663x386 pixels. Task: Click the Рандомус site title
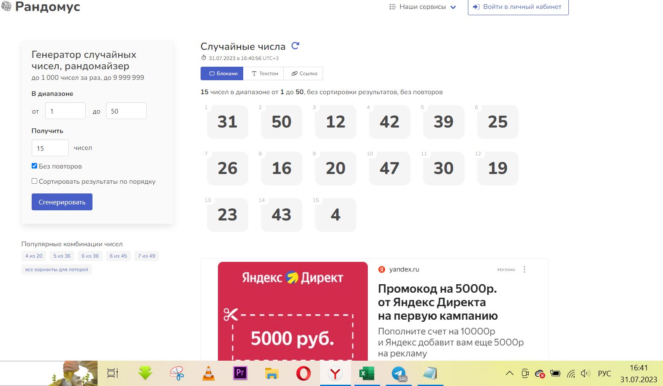click(x=48, y=7)
